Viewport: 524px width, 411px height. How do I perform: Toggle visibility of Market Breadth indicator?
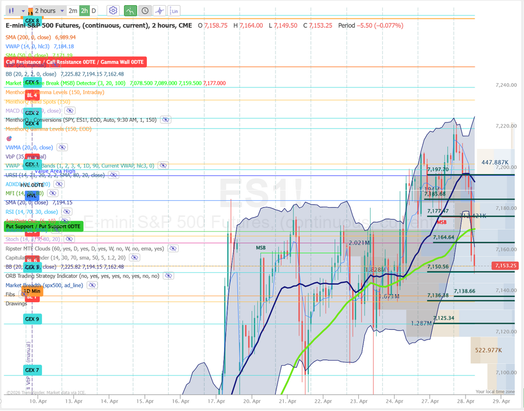click(x=92, y=285)
